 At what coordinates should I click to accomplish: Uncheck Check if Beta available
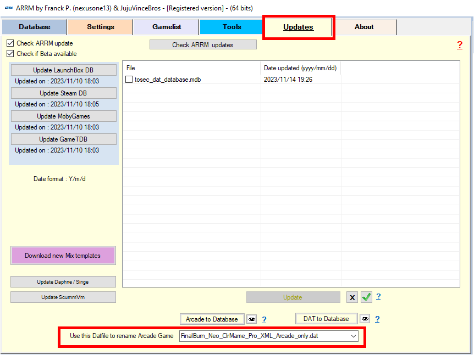point(10,54)
